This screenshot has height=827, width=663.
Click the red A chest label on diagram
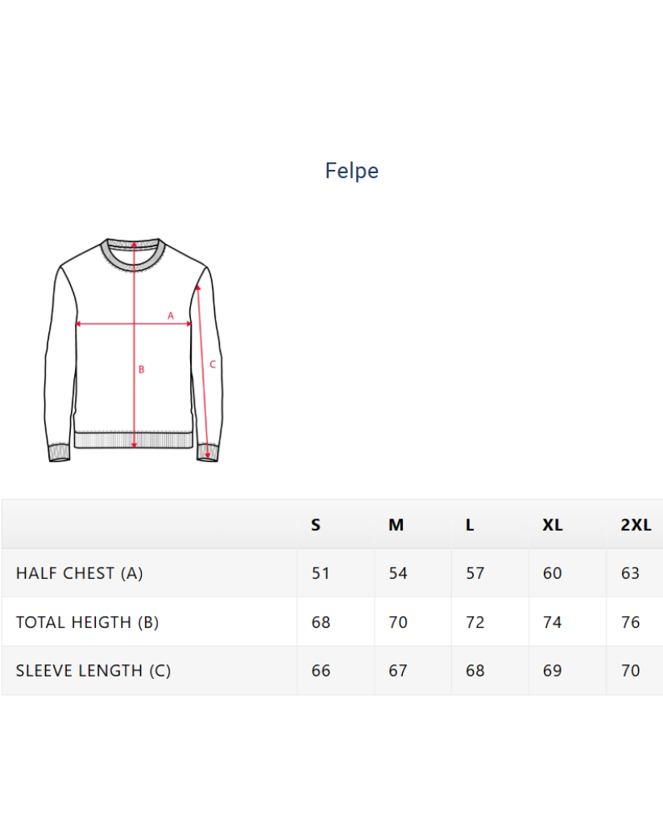[x=171, y=316]
